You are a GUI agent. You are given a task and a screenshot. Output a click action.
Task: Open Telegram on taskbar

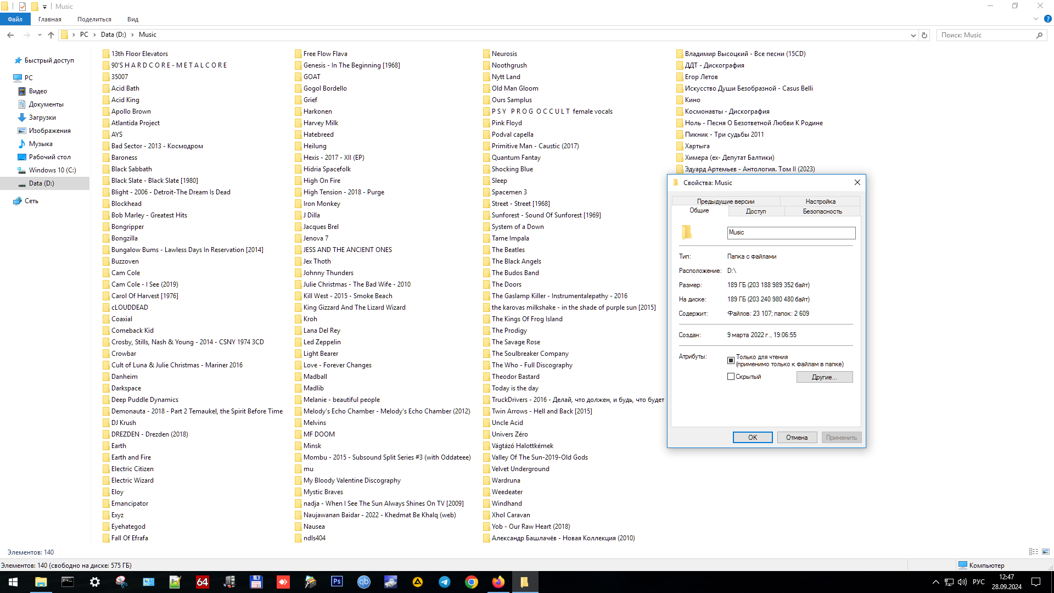click(445, 582)
